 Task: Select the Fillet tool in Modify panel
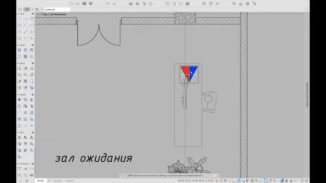pyautogui.click(x=19, y=113)
